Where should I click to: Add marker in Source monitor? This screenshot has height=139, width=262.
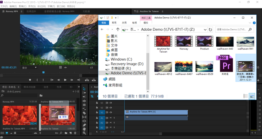point(30,80)
